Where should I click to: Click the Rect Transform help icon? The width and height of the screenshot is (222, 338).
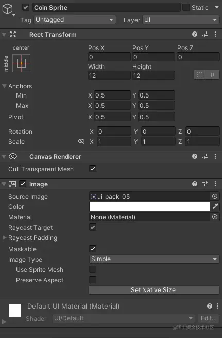pos(195,34)
